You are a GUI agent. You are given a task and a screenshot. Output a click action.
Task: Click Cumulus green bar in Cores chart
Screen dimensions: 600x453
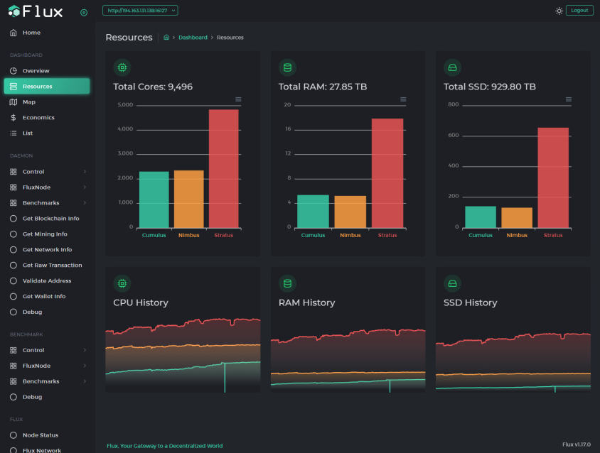154,200
